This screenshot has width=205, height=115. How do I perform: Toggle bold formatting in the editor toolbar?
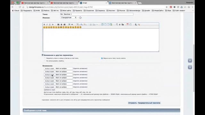pyautogui.click(x=44, y=25)
